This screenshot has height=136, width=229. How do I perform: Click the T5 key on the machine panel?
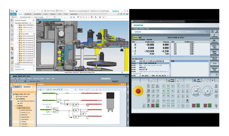click(x=168, y=91)
